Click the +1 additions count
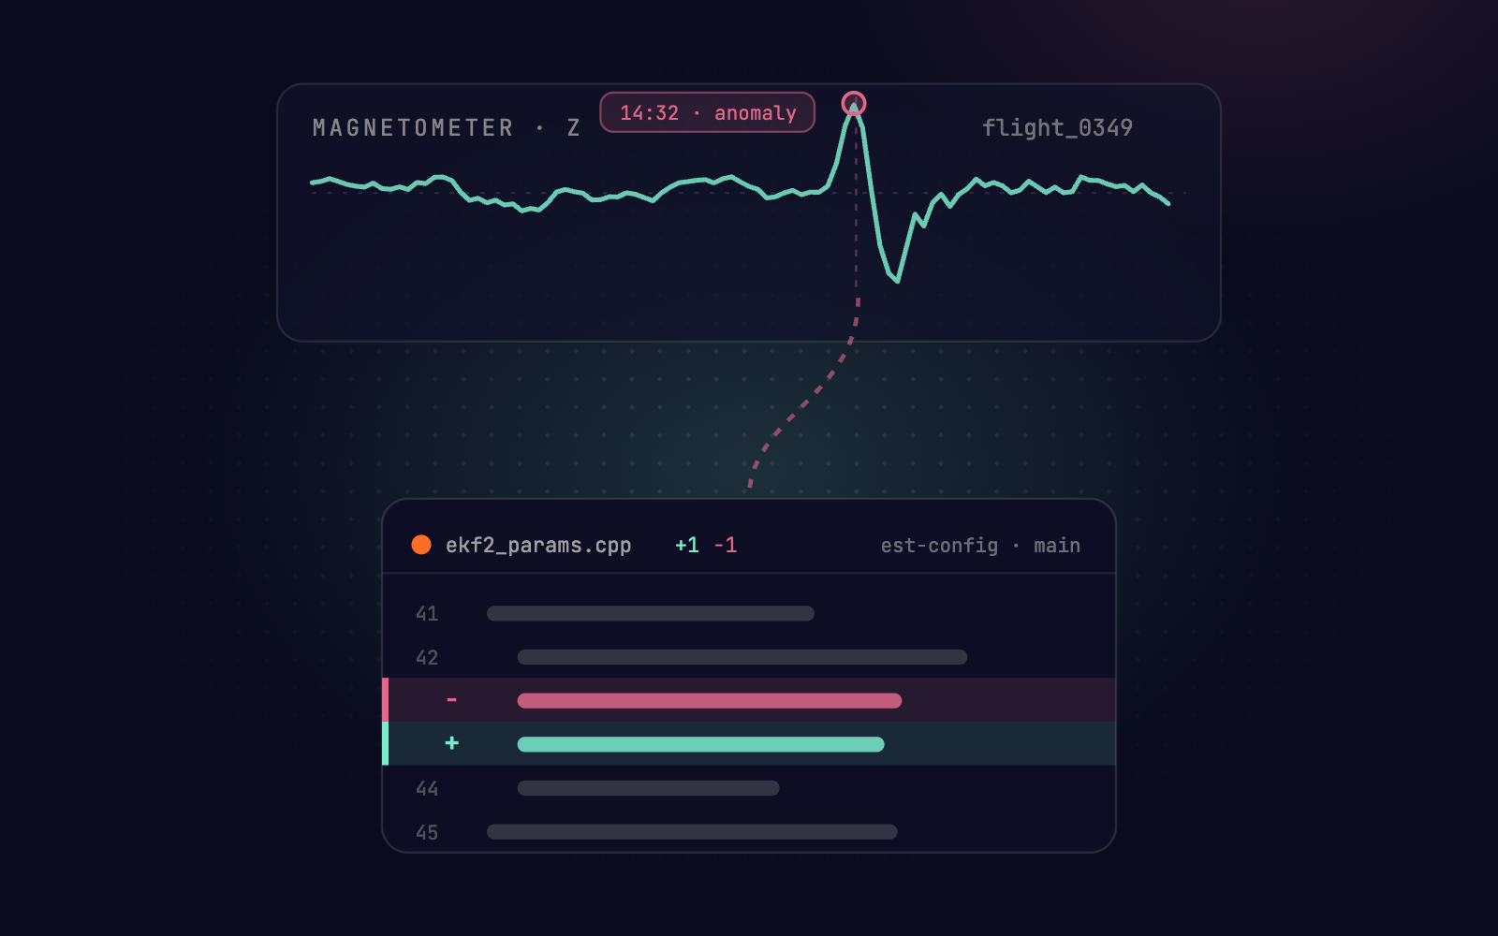 (x=687, y=545)
